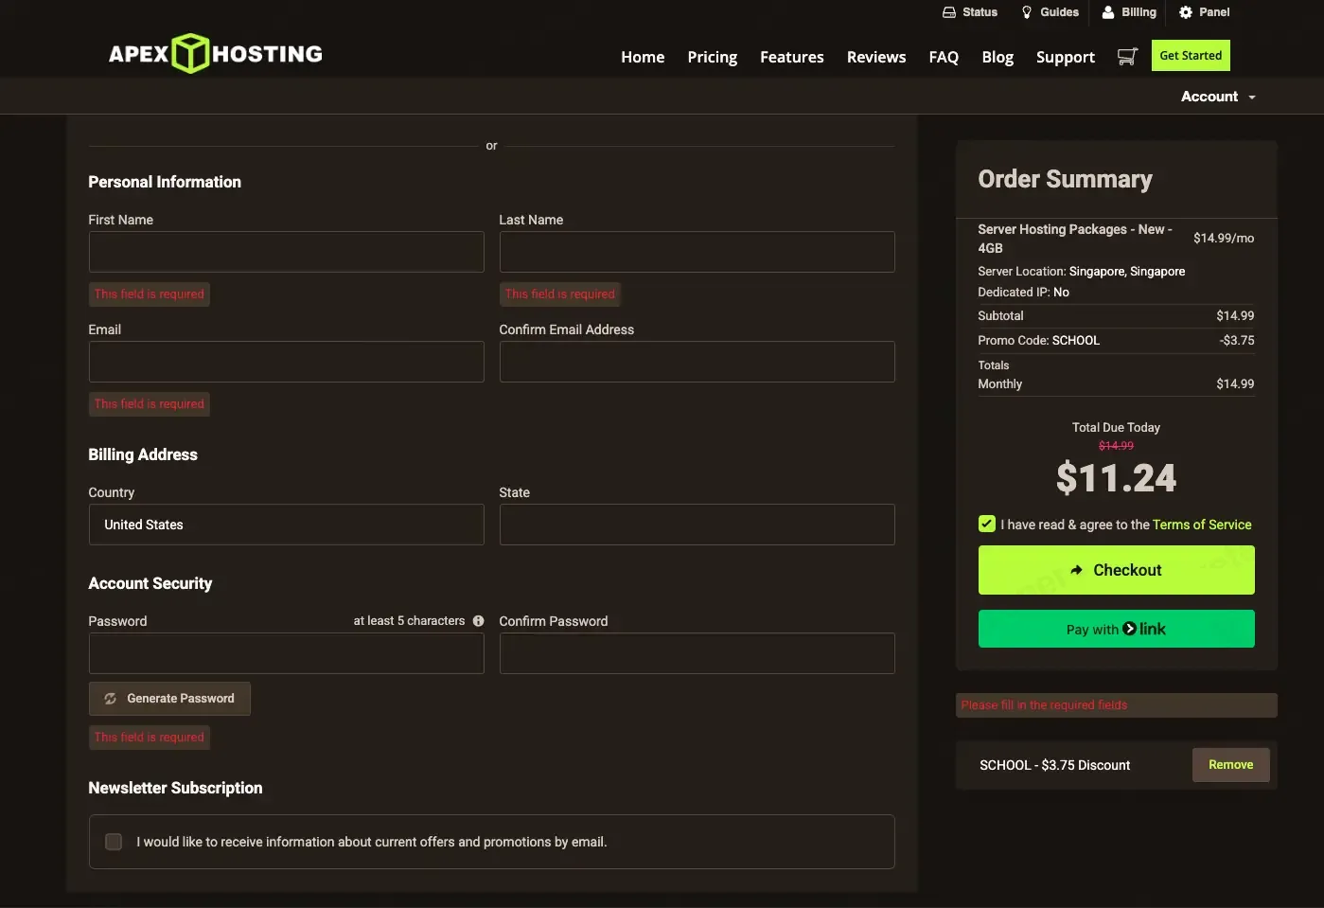
Task: Open the FAQ page
Action: [x=944, y=57]
